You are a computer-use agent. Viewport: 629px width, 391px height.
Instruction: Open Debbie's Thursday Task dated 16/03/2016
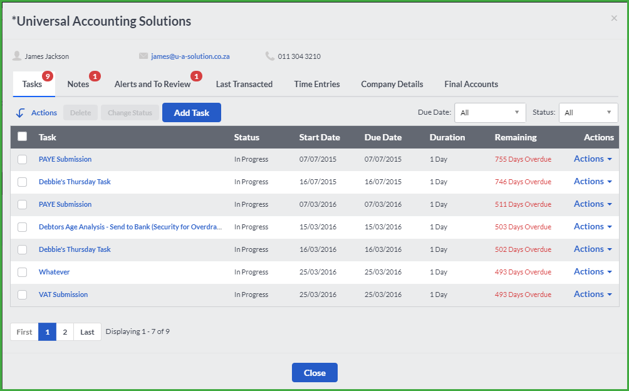point(75,249)
